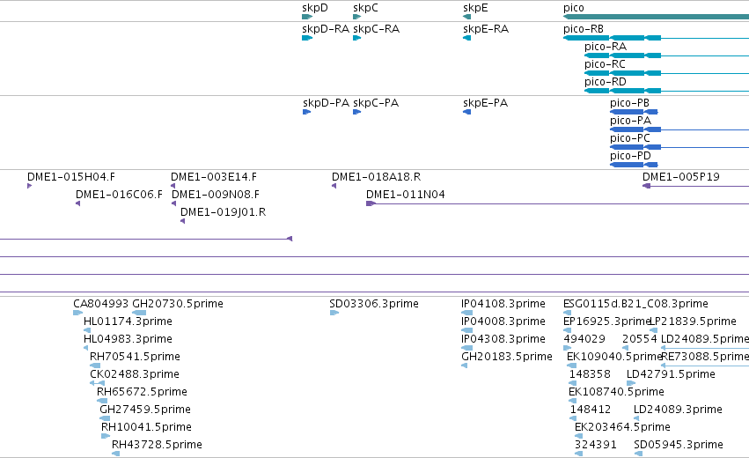
Task: Click the pico-PD protein feature
Action: 634,165
